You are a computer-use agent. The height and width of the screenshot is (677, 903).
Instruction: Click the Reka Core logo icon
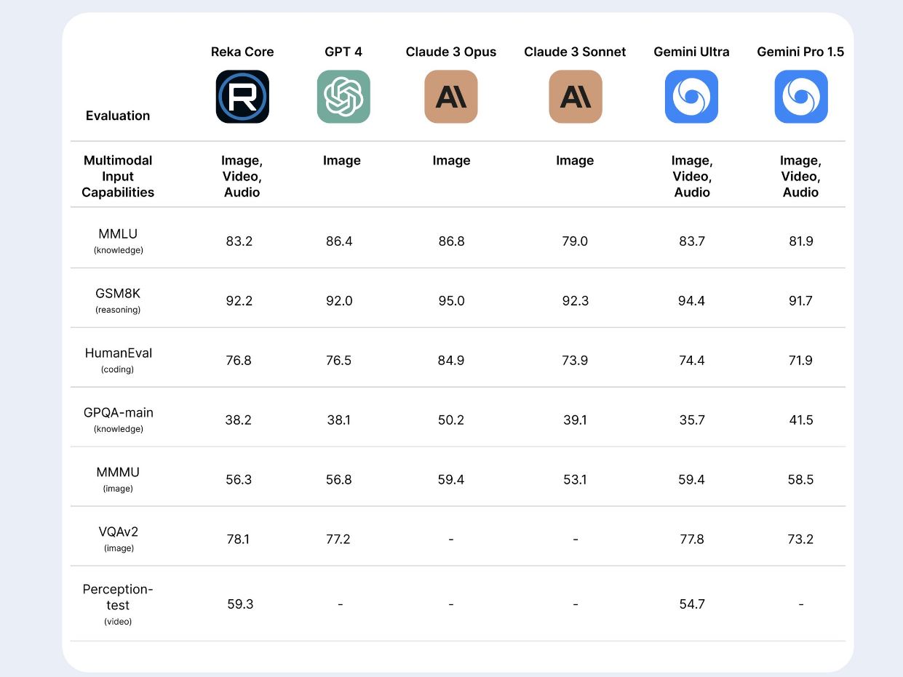242,97
